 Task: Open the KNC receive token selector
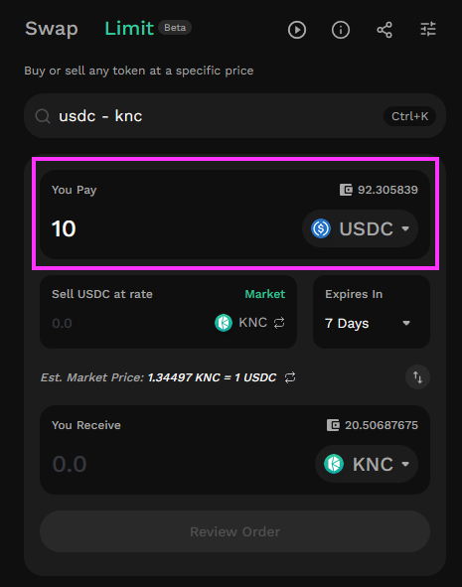(367, 464)
